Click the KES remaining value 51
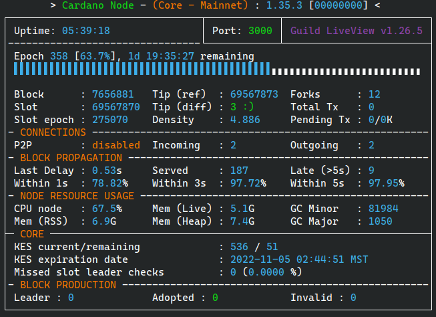This screenshot has width=436, height=317. (272, 247)
